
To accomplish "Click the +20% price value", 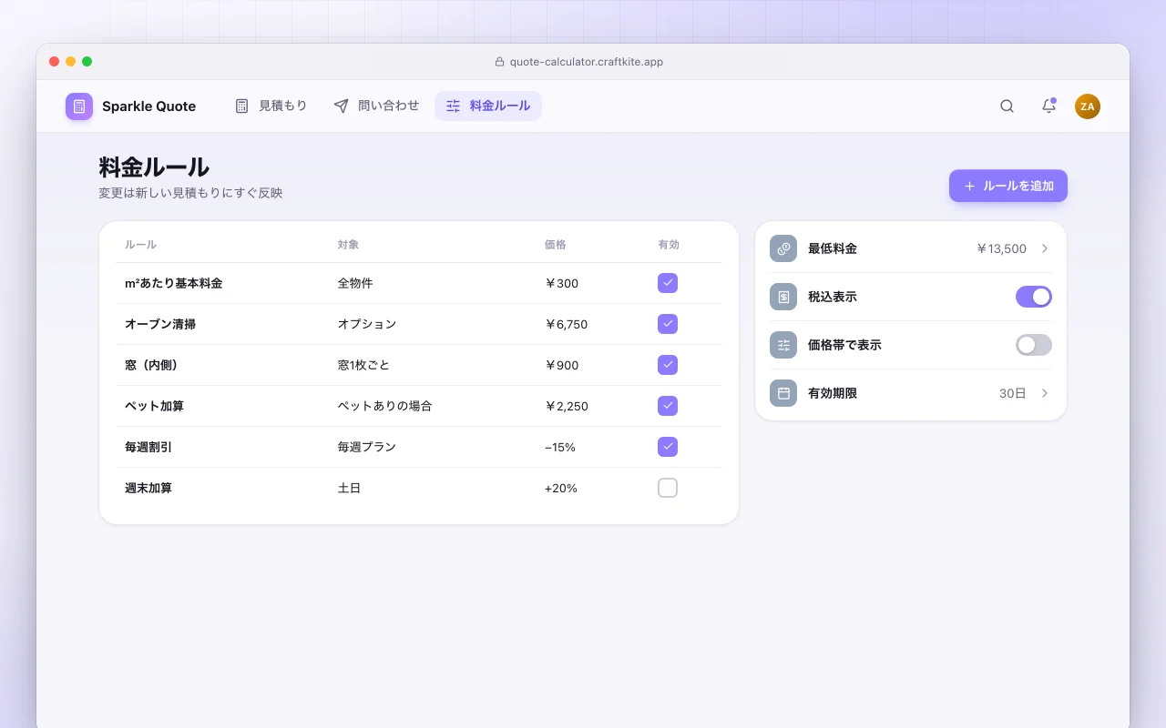I will click(561, 488).
